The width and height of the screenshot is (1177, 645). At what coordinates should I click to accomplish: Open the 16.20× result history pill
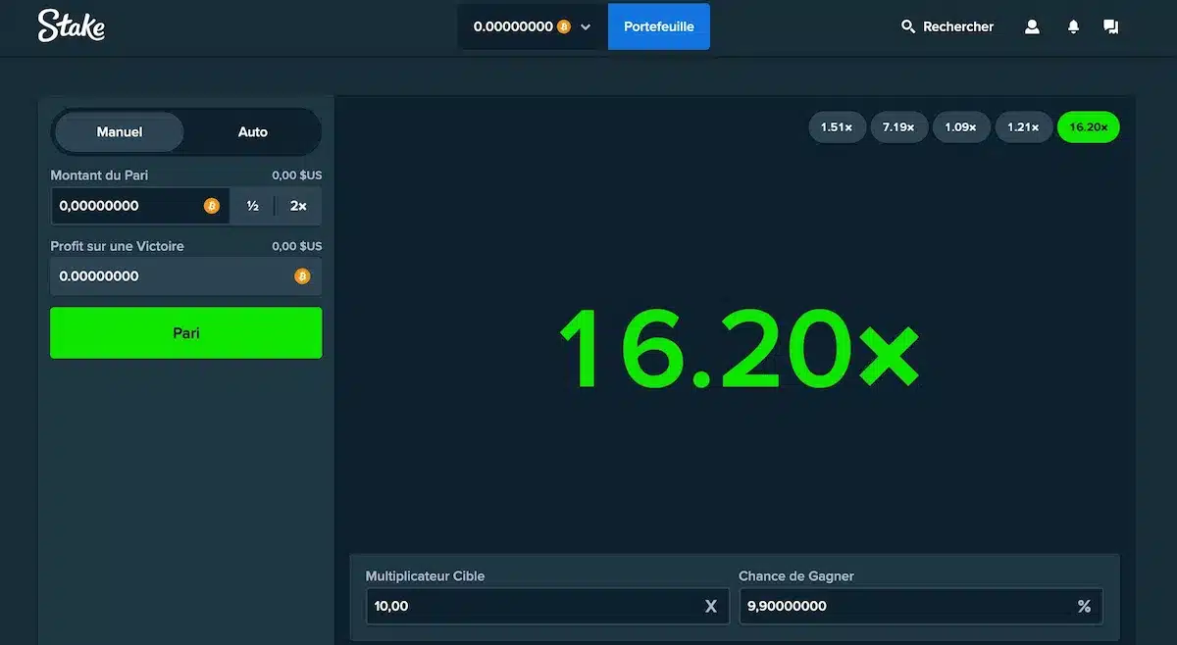click(x=1089, y=126)
